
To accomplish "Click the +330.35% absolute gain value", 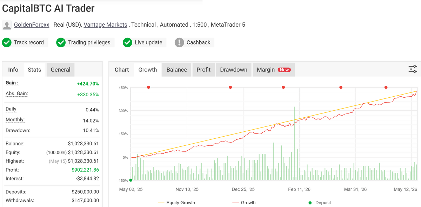I will coord(88,95).
